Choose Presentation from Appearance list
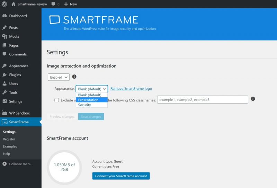277x188 pixels. tap(92, 100)
